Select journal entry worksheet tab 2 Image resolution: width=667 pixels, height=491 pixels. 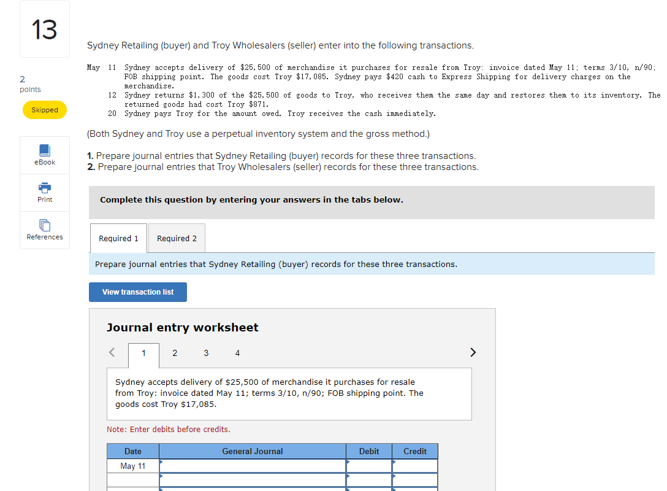[x=175, y=353]
